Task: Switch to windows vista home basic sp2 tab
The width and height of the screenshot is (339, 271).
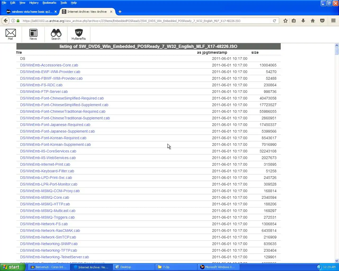Action: (x=32, y=12)
